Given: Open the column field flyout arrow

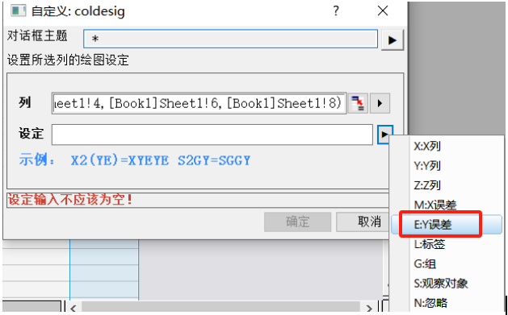Looking at the screenshot, I should (x=380, y=103).
